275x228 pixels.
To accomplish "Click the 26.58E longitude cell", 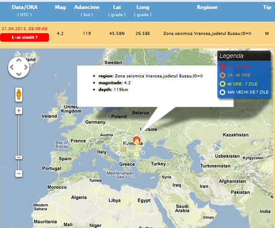I will (143, 34).
